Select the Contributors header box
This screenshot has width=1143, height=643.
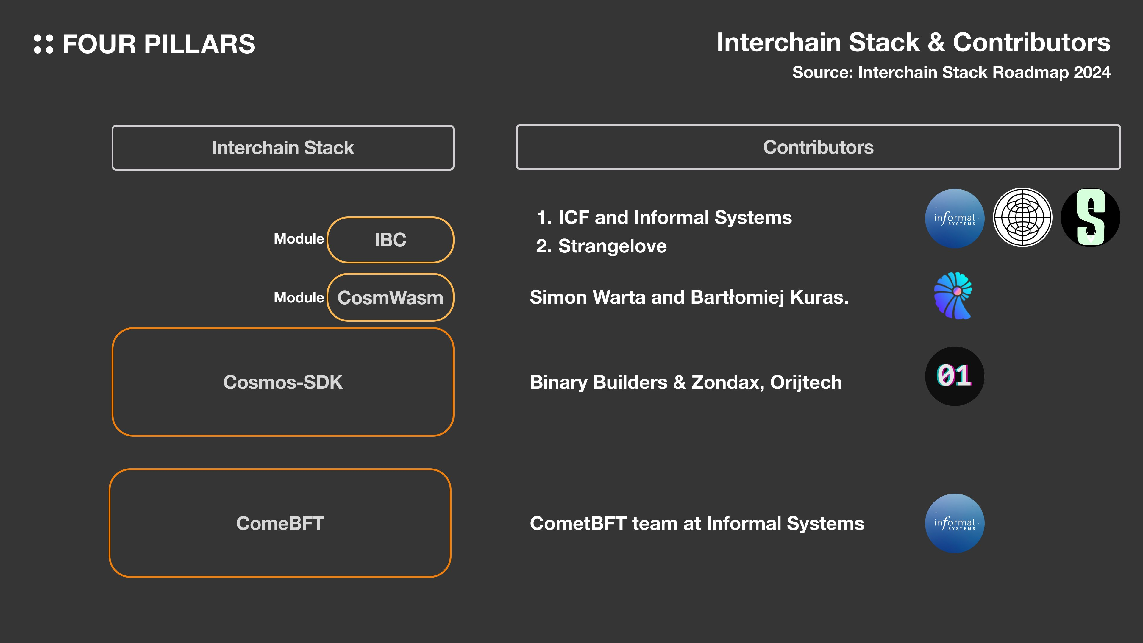coord(818,147)
